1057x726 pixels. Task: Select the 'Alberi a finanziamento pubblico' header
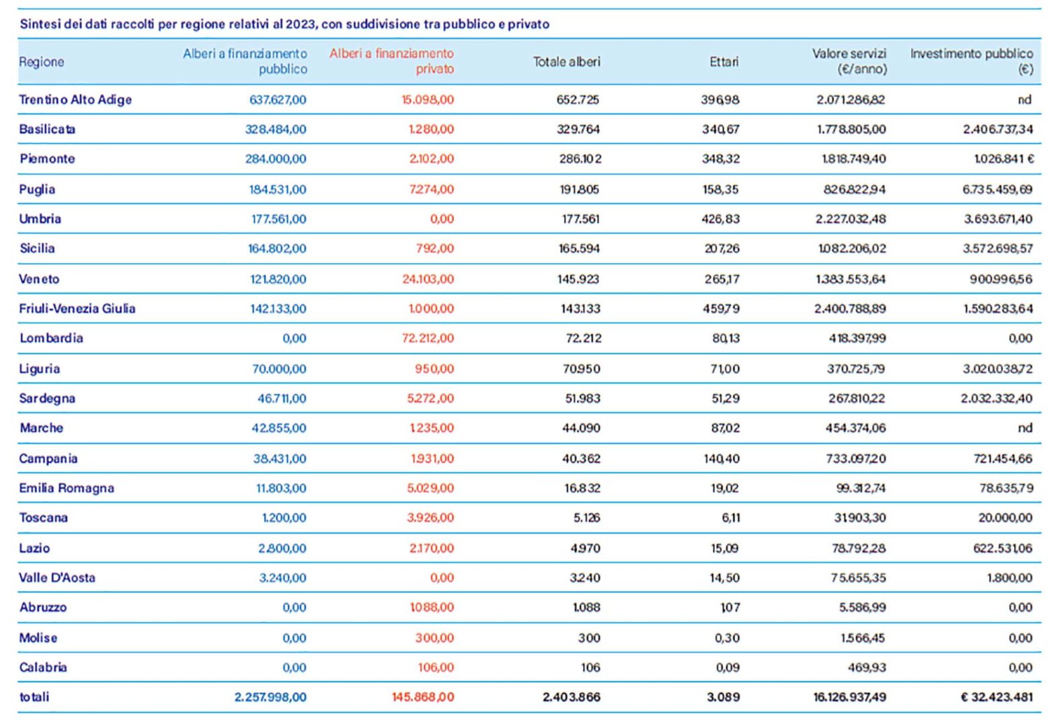tap(245, 61)
